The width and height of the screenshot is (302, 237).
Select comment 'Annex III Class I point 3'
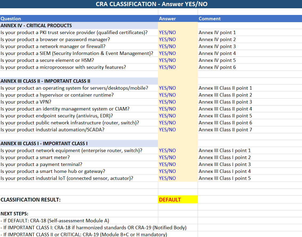(225, 164)
